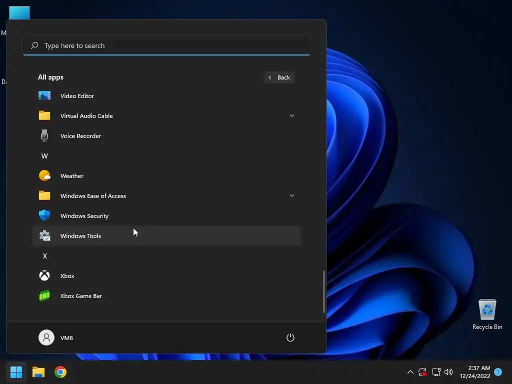Click the search magnifier icon
The height and width of the screenshot is (384, 512).
[x=34, y=45]
